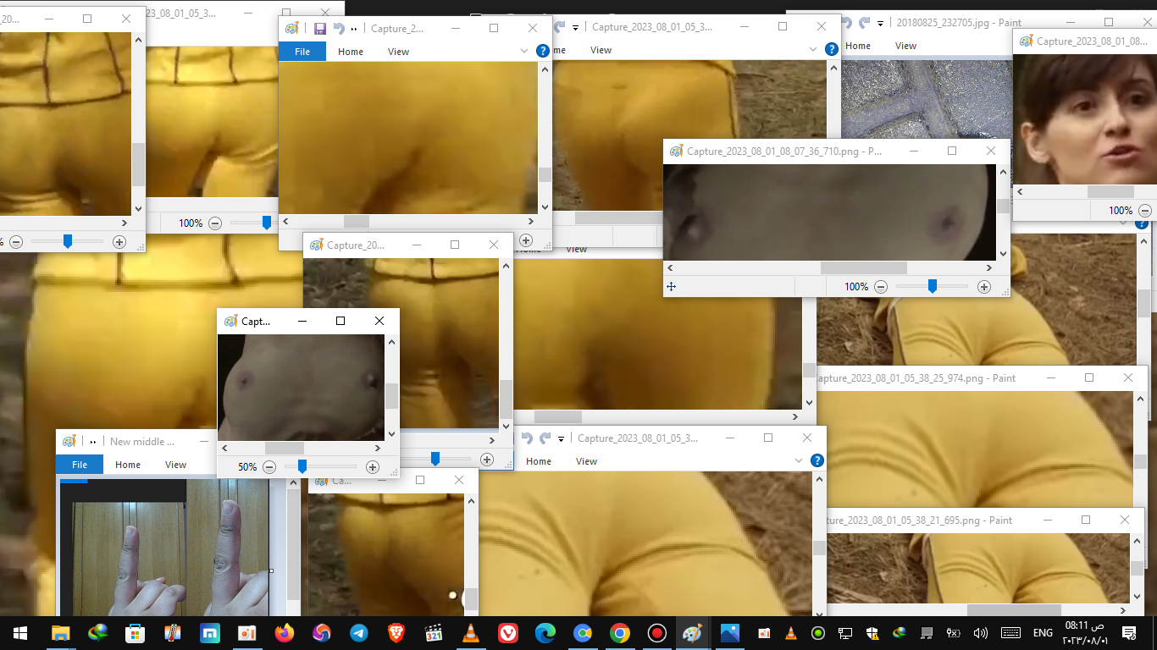Expand Quick Access dropdown in 20180825_232705.jpg window
Viewport: 1157px width, 650px height.
[x=881, y=24]
